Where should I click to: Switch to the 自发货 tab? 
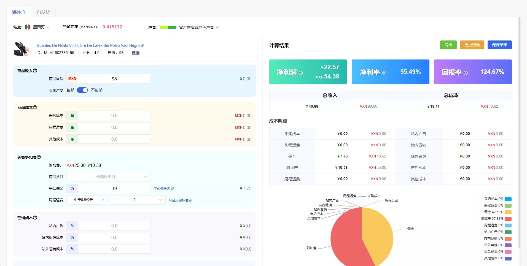click(x=43, y=12)
